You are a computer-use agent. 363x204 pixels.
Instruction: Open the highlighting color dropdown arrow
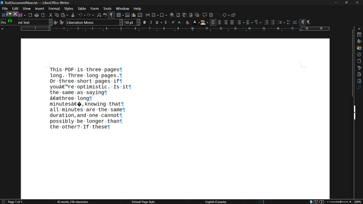(207, 23)
